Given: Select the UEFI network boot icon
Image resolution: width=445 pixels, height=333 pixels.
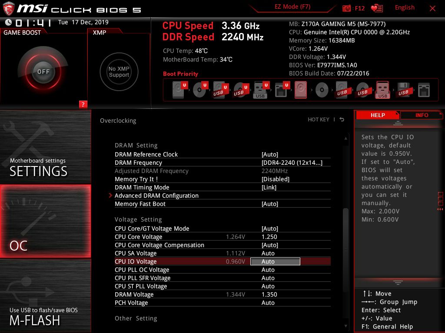Looking at the screenshot, I should pos(282,90).
